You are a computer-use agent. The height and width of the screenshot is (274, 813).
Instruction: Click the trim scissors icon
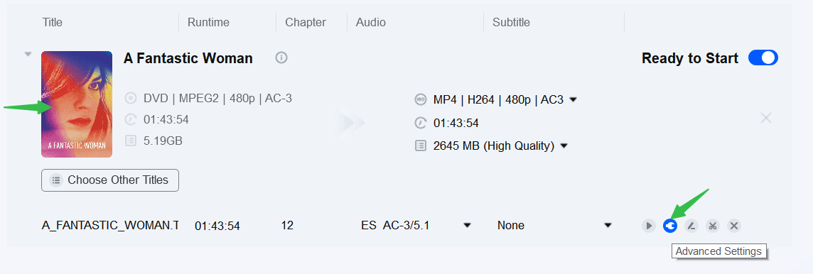click(712, 225)
